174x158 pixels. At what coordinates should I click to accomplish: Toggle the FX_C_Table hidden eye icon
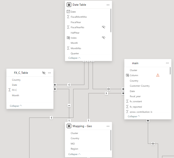coord(44,73)
